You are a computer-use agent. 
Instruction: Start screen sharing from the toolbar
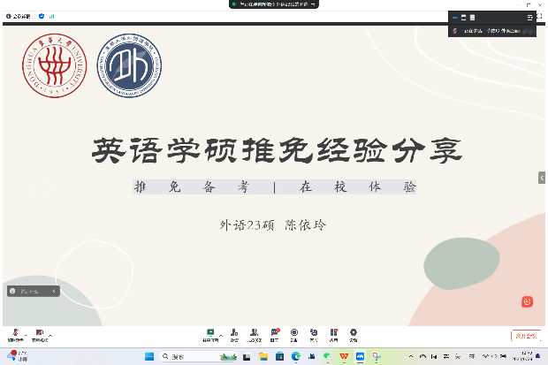pos(210,333)
